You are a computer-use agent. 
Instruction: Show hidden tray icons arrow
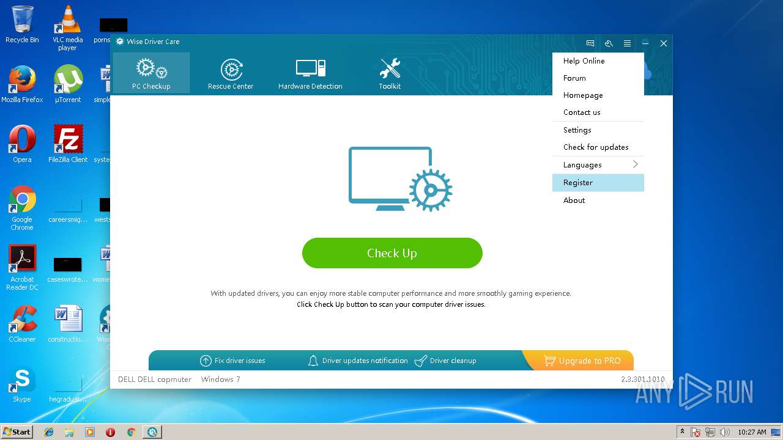click(x=682, y=431)
